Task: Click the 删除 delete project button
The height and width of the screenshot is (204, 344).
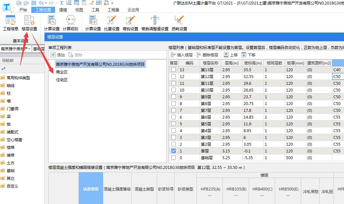Action: click(75, 55)
